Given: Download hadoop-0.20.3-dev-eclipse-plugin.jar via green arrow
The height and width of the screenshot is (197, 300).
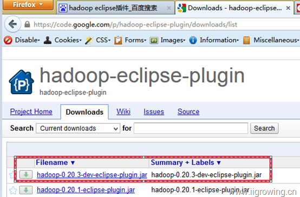Looking at the screenshot, I should (26, 174).
